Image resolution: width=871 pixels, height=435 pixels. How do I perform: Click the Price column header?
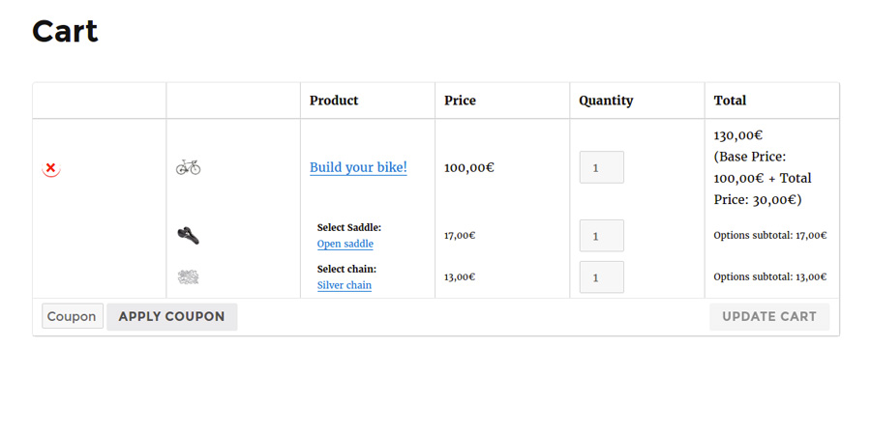click(x=460, y=101)
